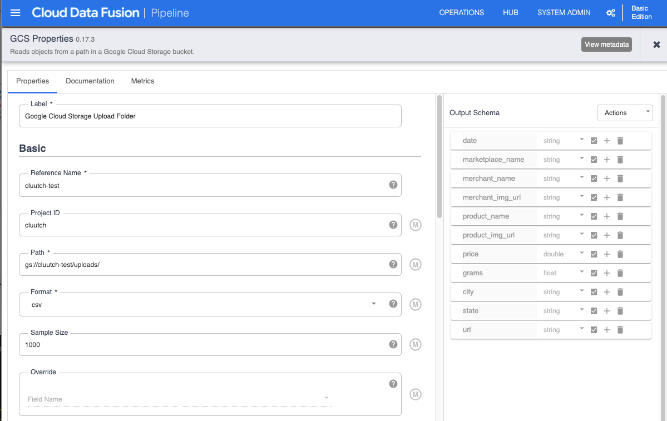667x421 pixels.
Task: Click into the Label input field
Action: (210, 116)
